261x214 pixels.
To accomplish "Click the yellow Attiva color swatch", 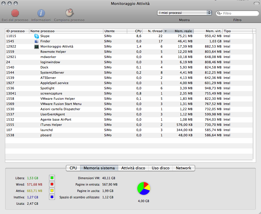I will coord(52,191).
